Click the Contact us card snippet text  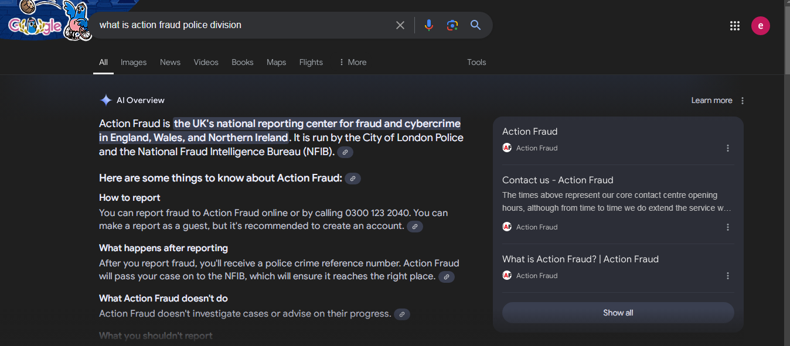617,201
